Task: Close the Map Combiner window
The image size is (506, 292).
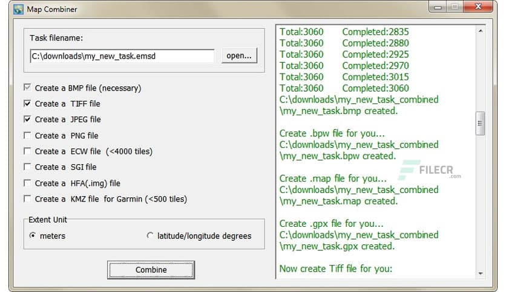Action: pos(478,7)
